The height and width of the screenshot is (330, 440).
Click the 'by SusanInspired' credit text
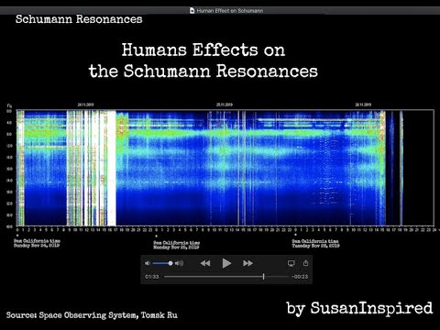point(359,308)
